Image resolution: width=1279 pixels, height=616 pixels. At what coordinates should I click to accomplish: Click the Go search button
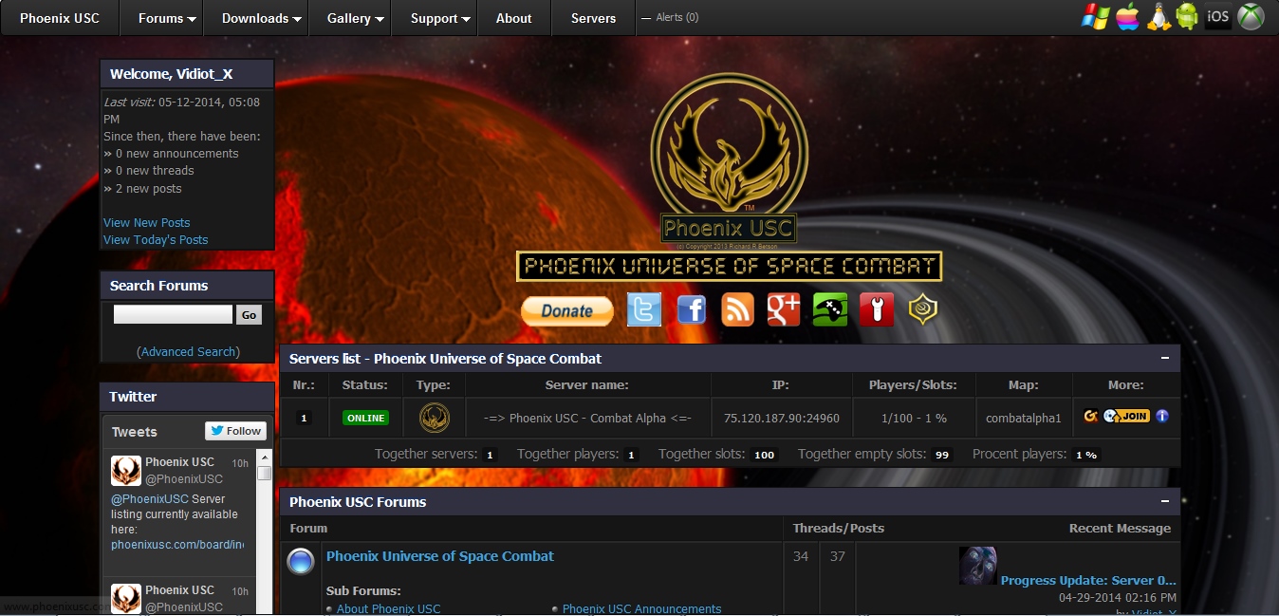point(249,315)
